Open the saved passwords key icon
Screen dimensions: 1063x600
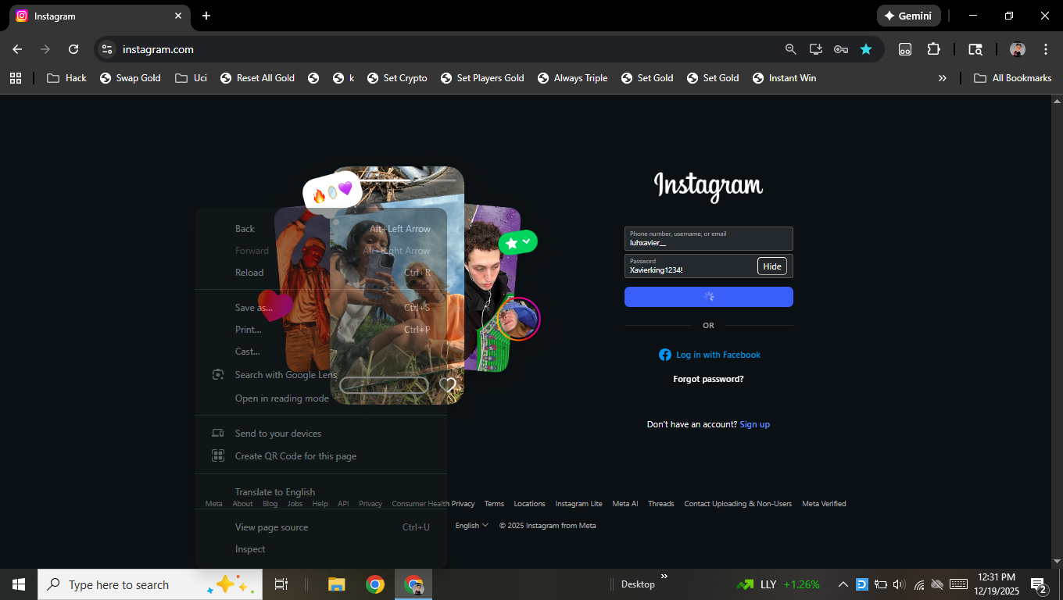(841, 49)
